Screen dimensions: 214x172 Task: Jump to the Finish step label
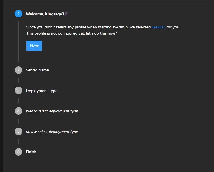(31, 152)
